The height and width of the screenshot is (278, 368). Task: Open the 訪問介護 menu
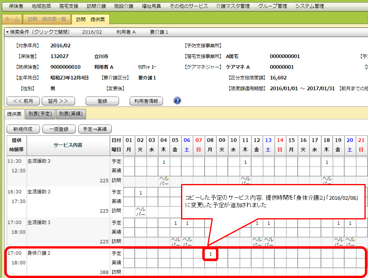point(96,6)
